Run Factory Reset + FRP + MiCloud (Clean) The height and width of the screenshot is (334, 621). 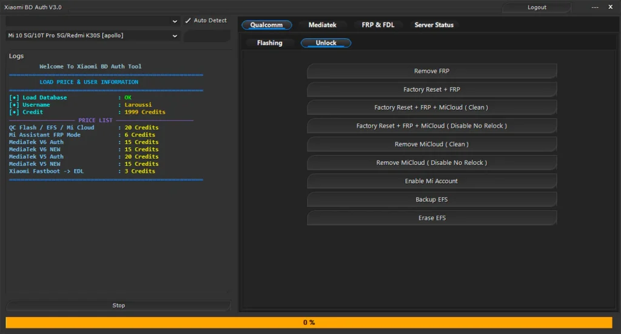(x=432, y=108)
